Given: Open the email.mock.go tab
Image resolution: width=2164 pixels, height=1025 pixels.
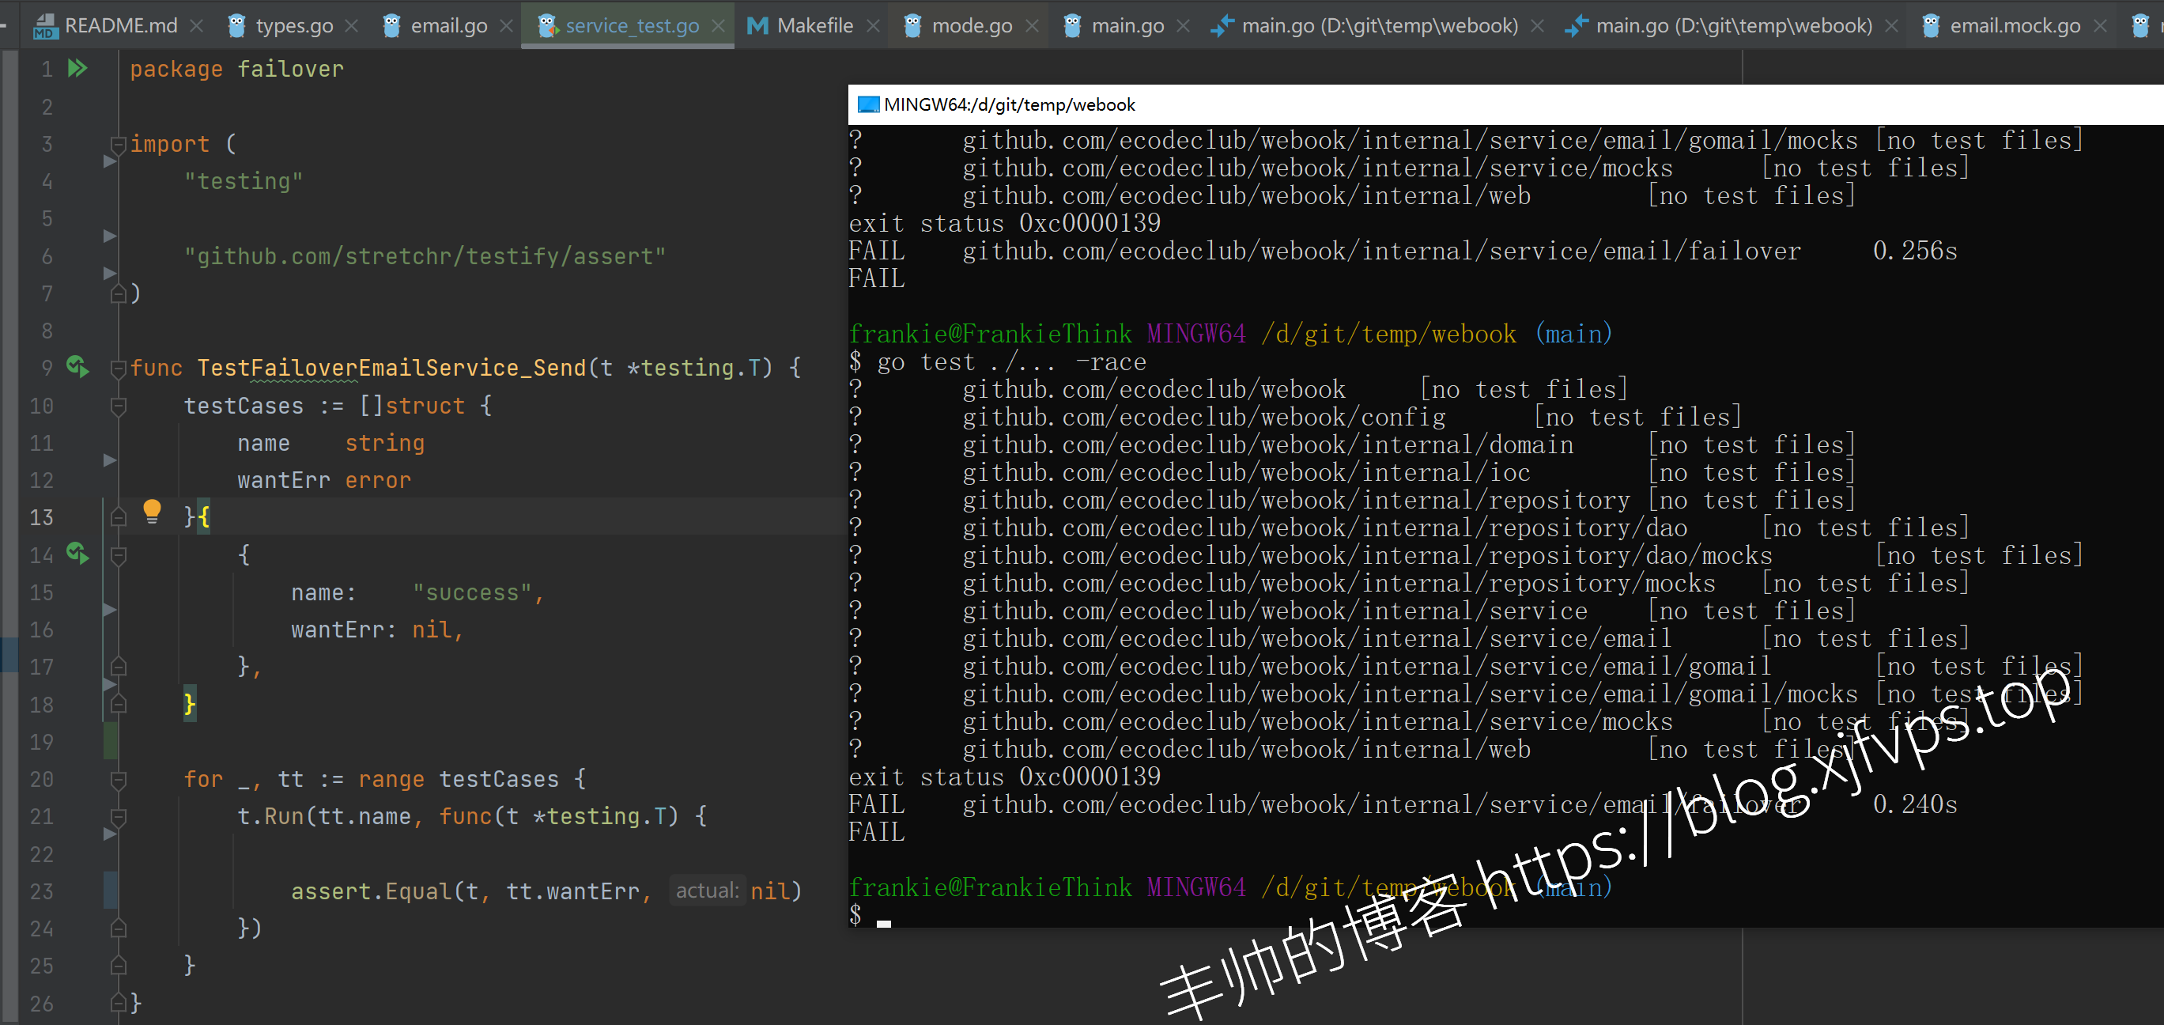Looking at the screenshot, I should point(2015,25).
